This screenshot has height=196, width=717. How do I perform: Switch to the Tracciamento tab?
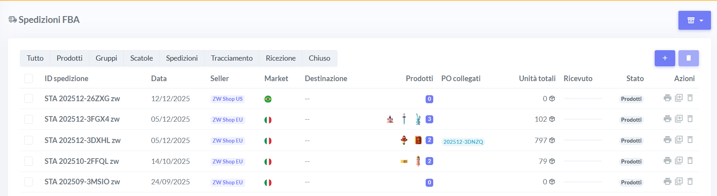pos(231,58)
